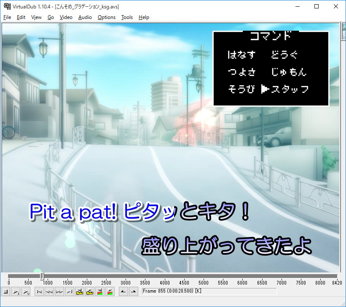The width and height of the screenshot is (346, 307).
Task: Go to previous keyframe (left key icon)
Action: click(x=80, y=291)
